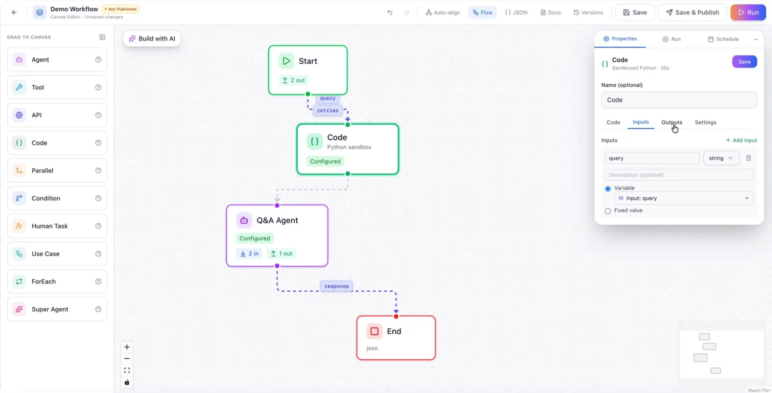Click the Start node play icon

(x=286, y=61)
